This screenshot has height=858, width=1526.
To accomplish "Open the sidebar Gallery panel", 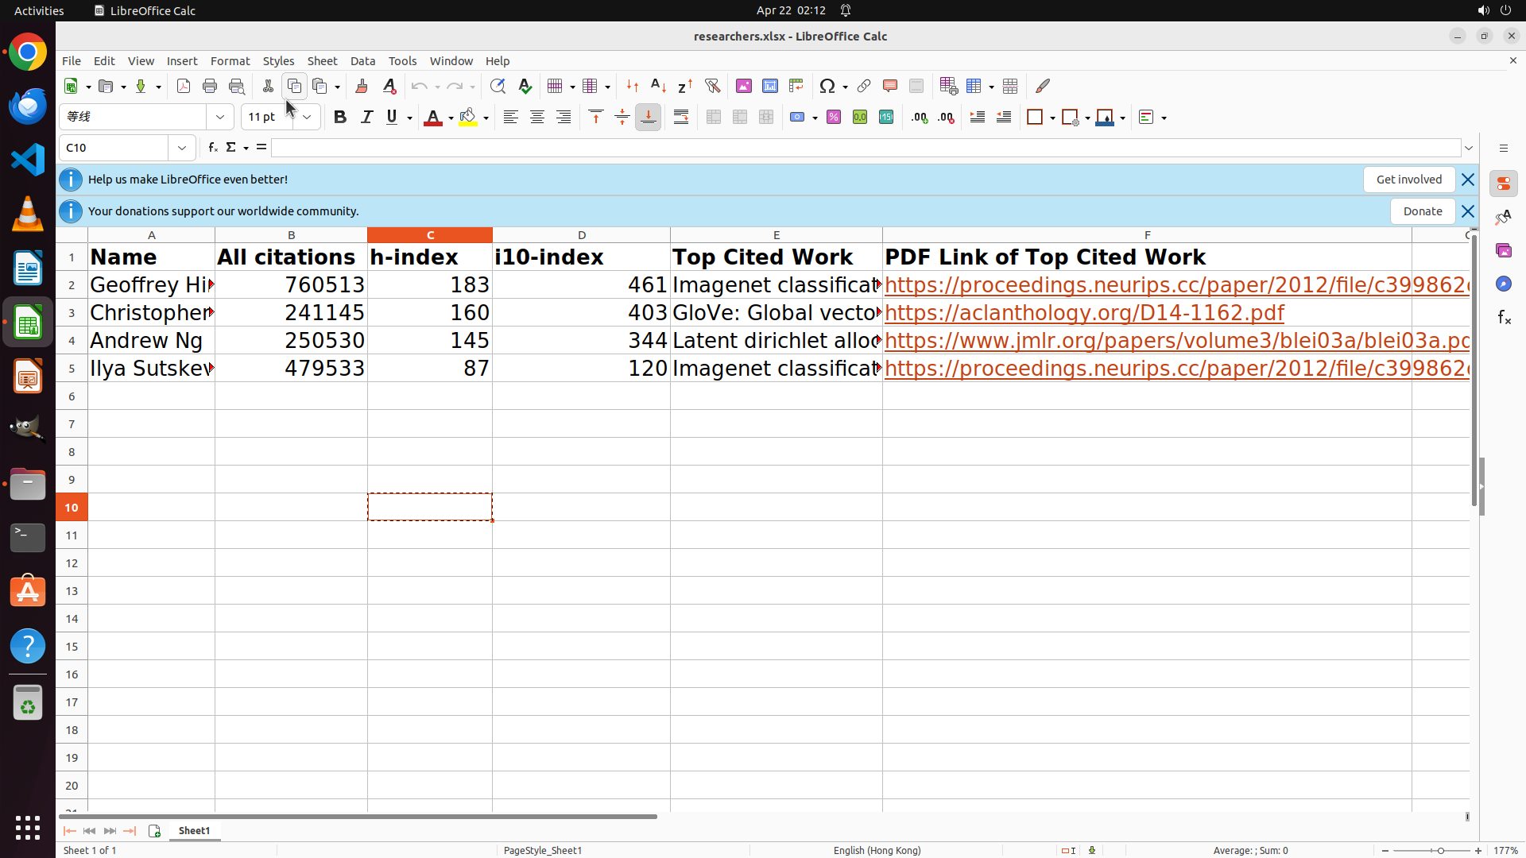I will coord(1503,250).
